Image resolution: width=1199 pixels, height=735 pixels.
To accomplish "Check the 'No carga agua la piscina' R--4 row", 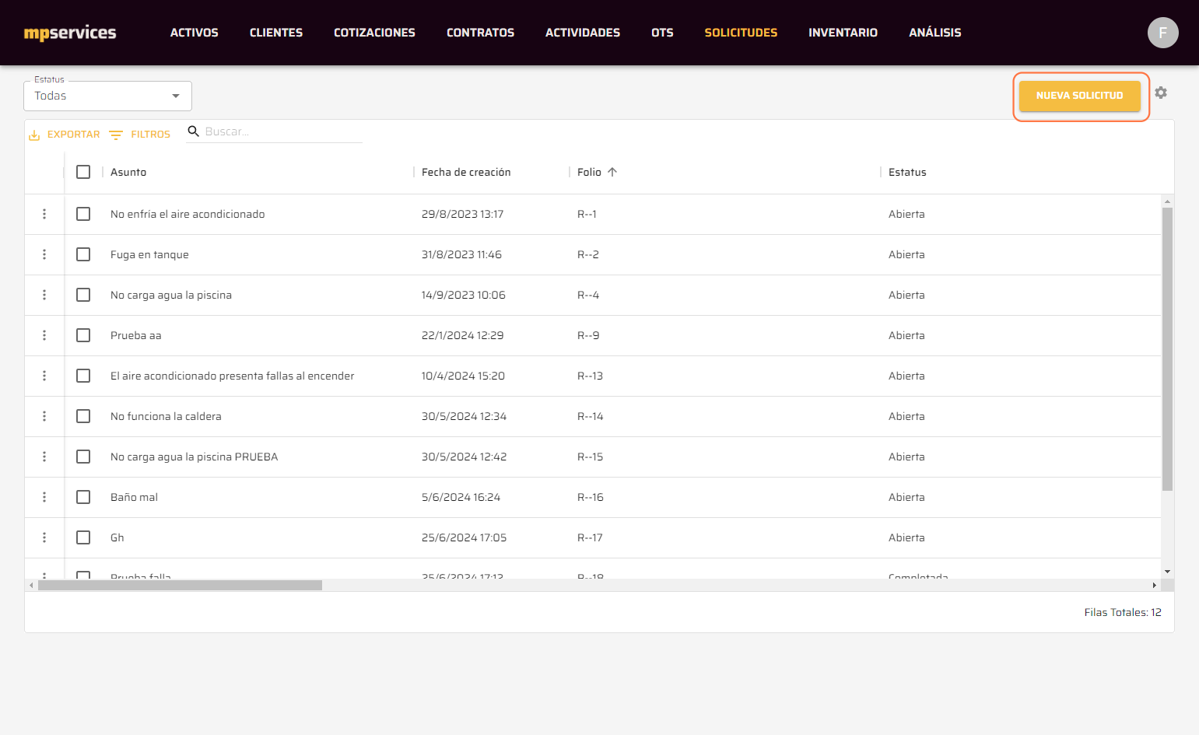I will point(83,295).
